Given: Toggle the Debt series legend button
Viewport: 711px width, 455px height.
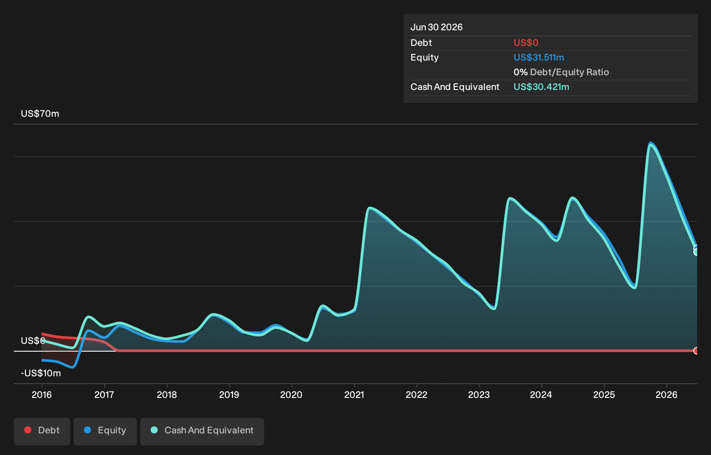Looking at the screenshot, I should (x=42, y=431).
